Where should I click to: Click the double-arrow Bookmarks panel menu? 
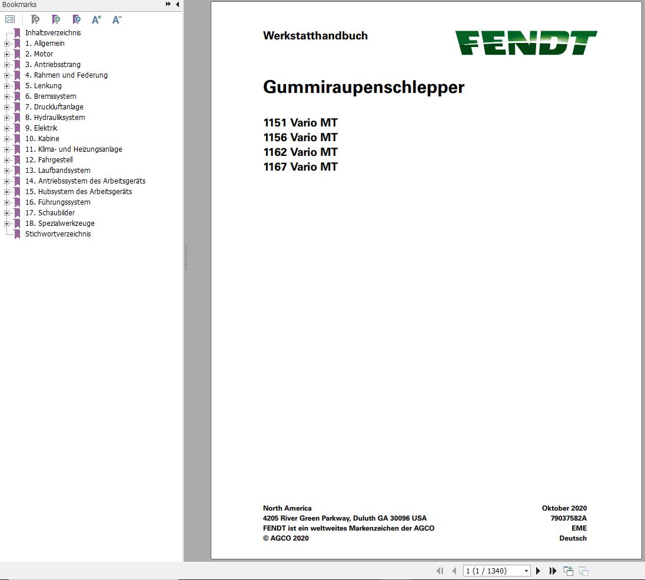click(168, 4)
